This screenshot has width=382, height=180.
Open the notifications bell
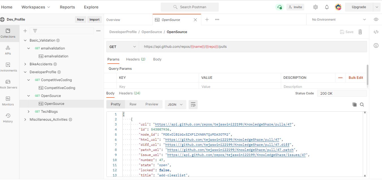tap(327, 7)
